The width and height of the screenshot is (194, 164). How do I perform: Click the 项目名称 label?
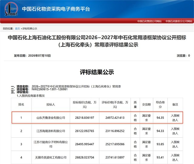click(x=23, y=86)
